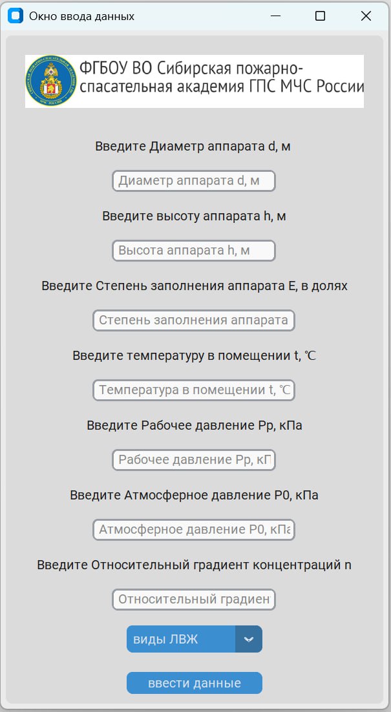Click the chevron on the виды ЛВЖ selector
This screenshot has width=391, height=712.
(249, 638)
